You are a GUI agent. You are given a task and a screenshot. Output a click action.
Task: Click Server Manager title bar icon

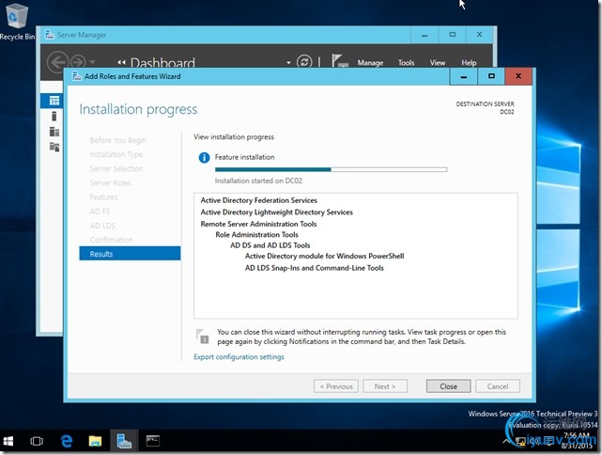[x=49, y=35]
